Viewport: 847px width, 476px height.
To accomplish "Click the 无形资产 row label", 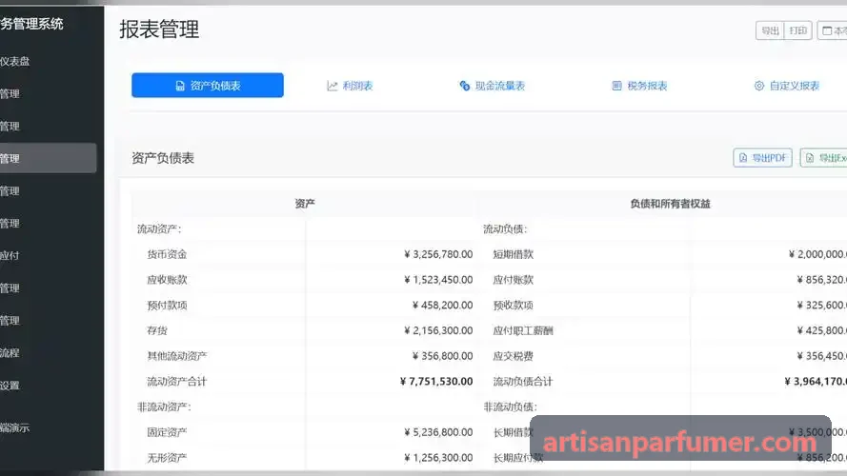I will pyautogui.click(x=167, y=457).
